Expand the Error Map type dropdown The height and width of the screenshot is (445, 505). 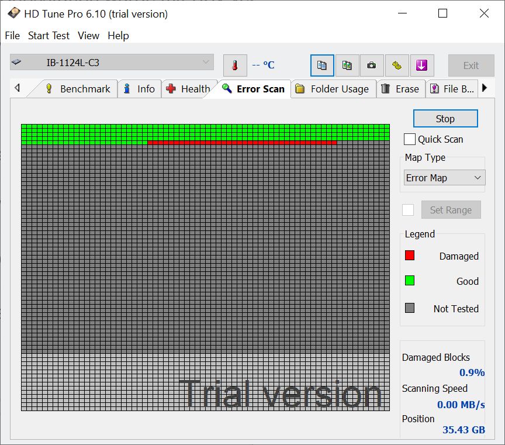click(x=444, y=178)
